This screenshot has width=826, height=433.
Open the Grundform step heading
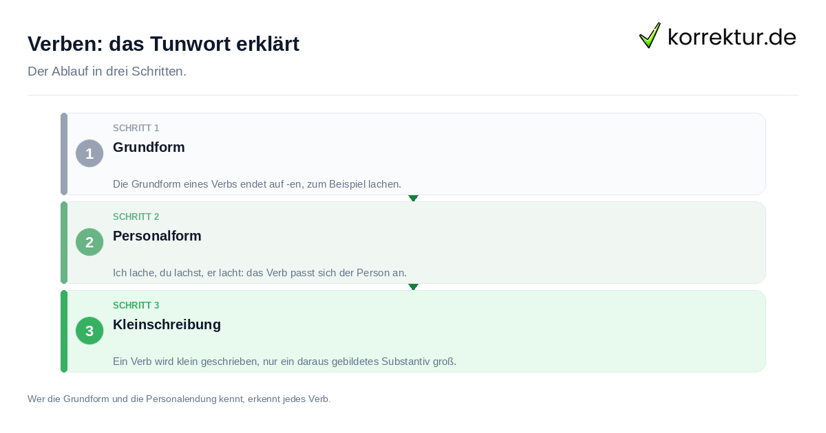click(149, 147)
